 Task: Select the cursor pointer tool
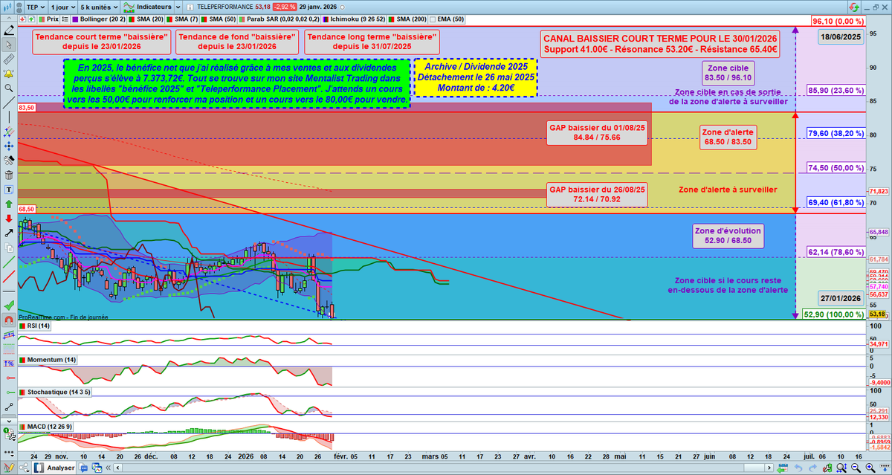point(9,45)
